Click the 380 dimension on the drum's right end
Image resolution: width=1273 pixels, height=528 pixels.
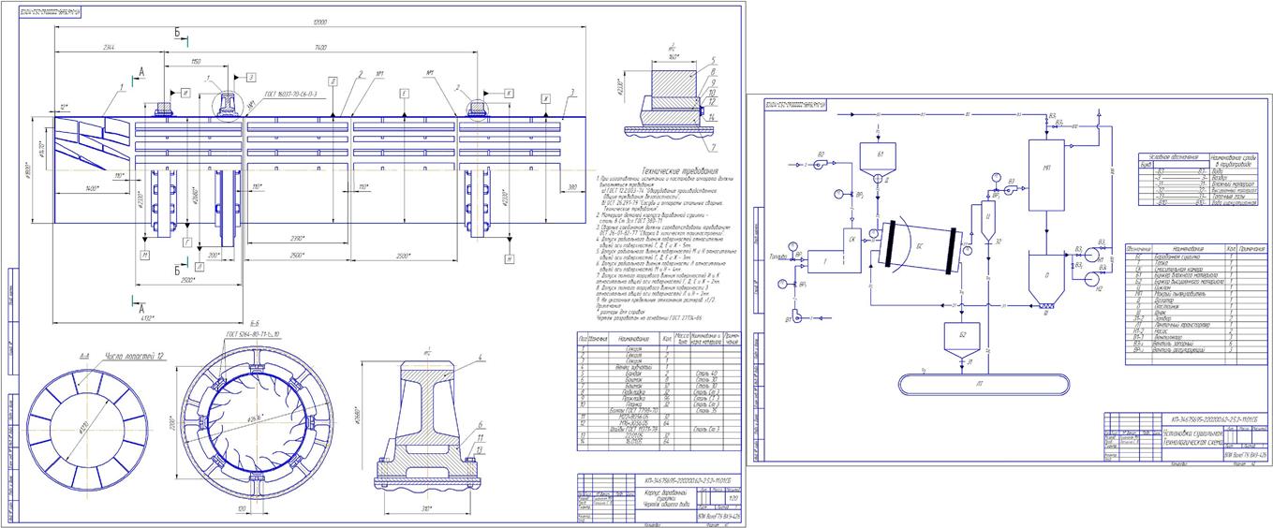tap(571, 185)
